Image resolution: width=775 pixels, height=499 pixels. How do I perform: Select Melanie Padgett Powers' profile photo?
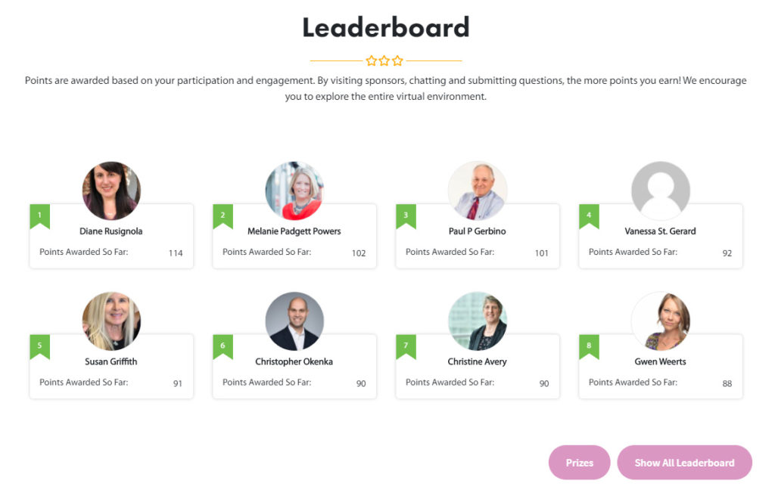pyautogui.click(x=294, y=191)
